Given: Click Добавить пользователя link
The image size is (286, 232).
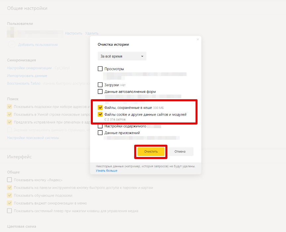Looking at the screenshot, I should click(x=38, y=44).
